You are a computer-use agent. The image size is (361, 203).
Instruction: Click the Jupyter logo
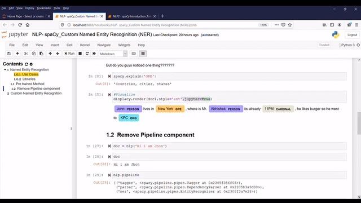pos(15,35)
